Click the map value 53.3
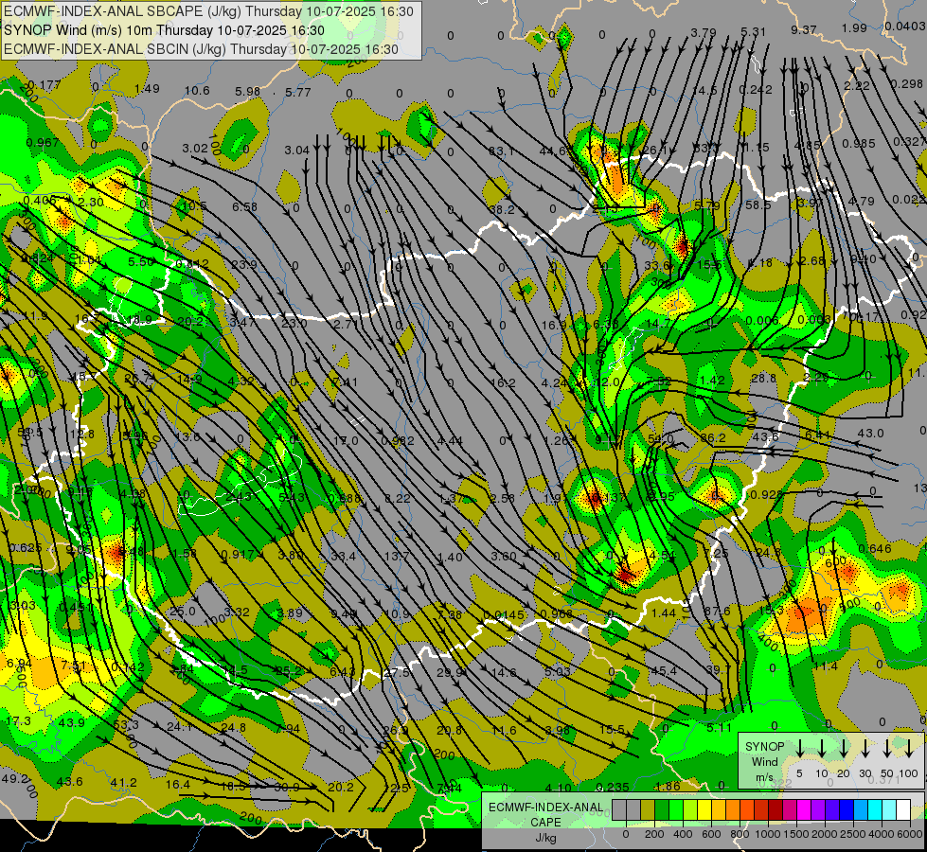The width and height of the screenshot is (927, 852). pos(126,725)
